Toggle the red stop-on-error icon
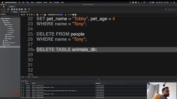 click(x=37, y=15)
